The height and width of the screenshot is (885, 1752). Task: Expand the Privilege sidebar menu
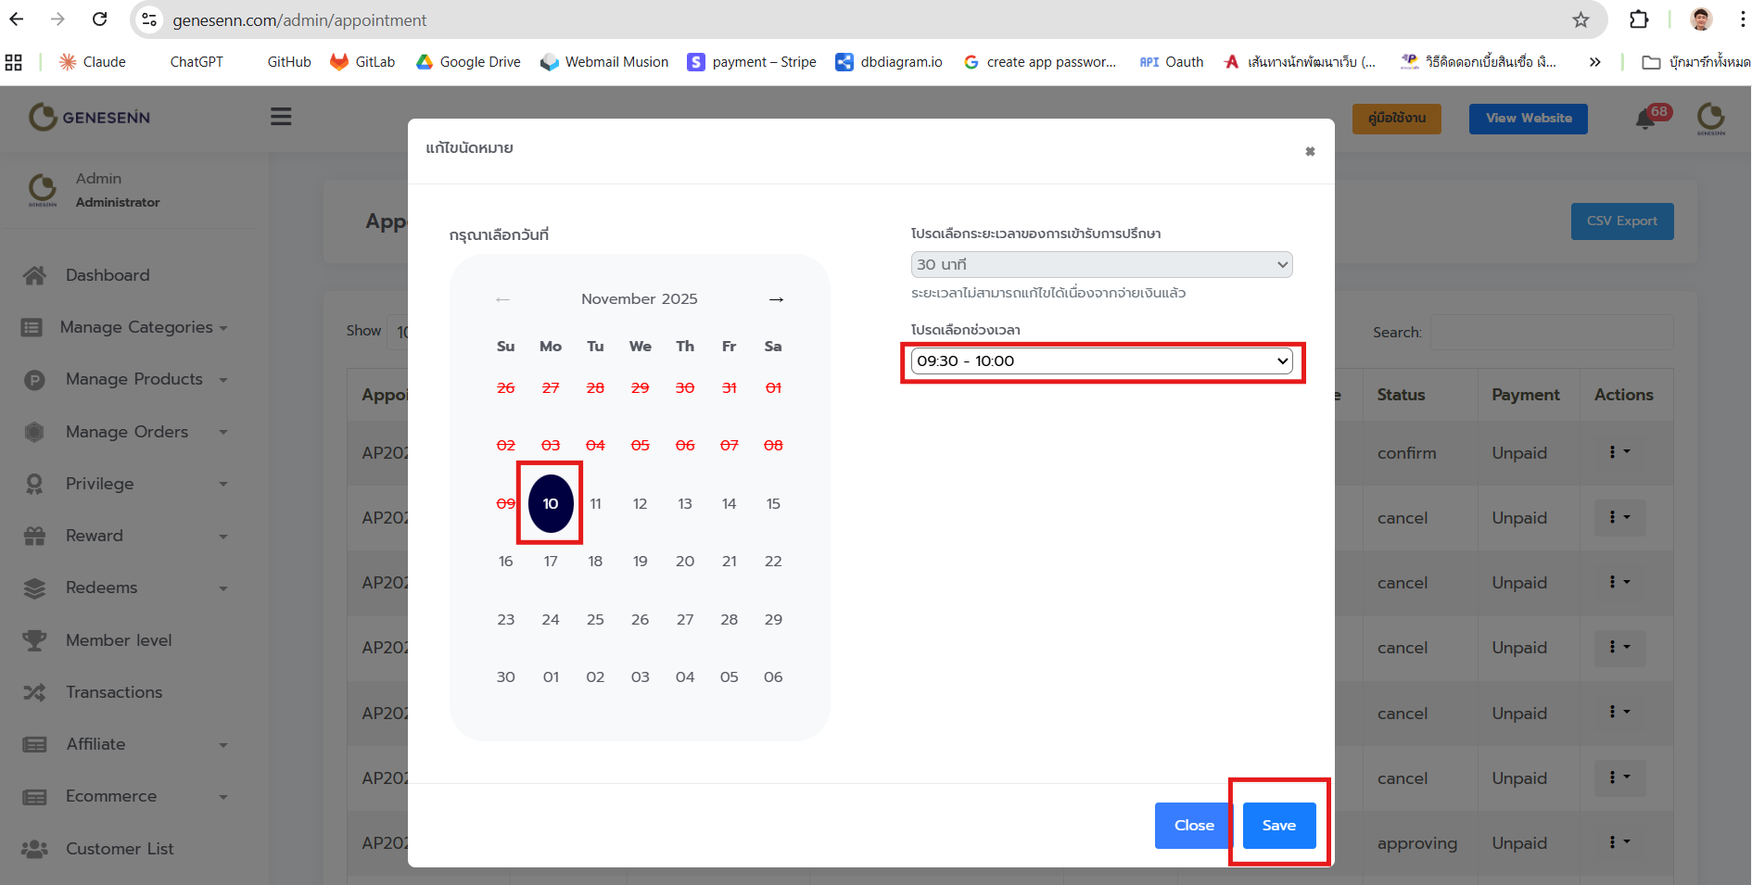(x=100, y=484)
